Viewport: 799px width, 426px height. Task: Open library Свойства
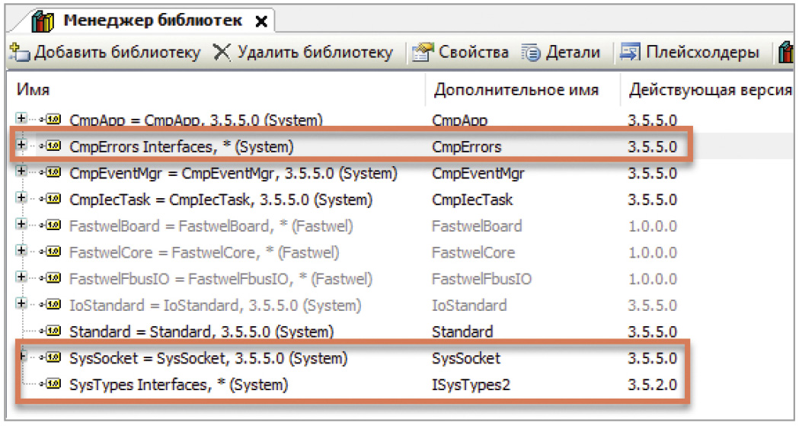461,52
